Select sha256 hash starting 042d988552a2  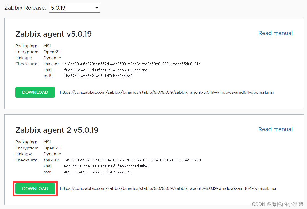click(x=132, y=160)
